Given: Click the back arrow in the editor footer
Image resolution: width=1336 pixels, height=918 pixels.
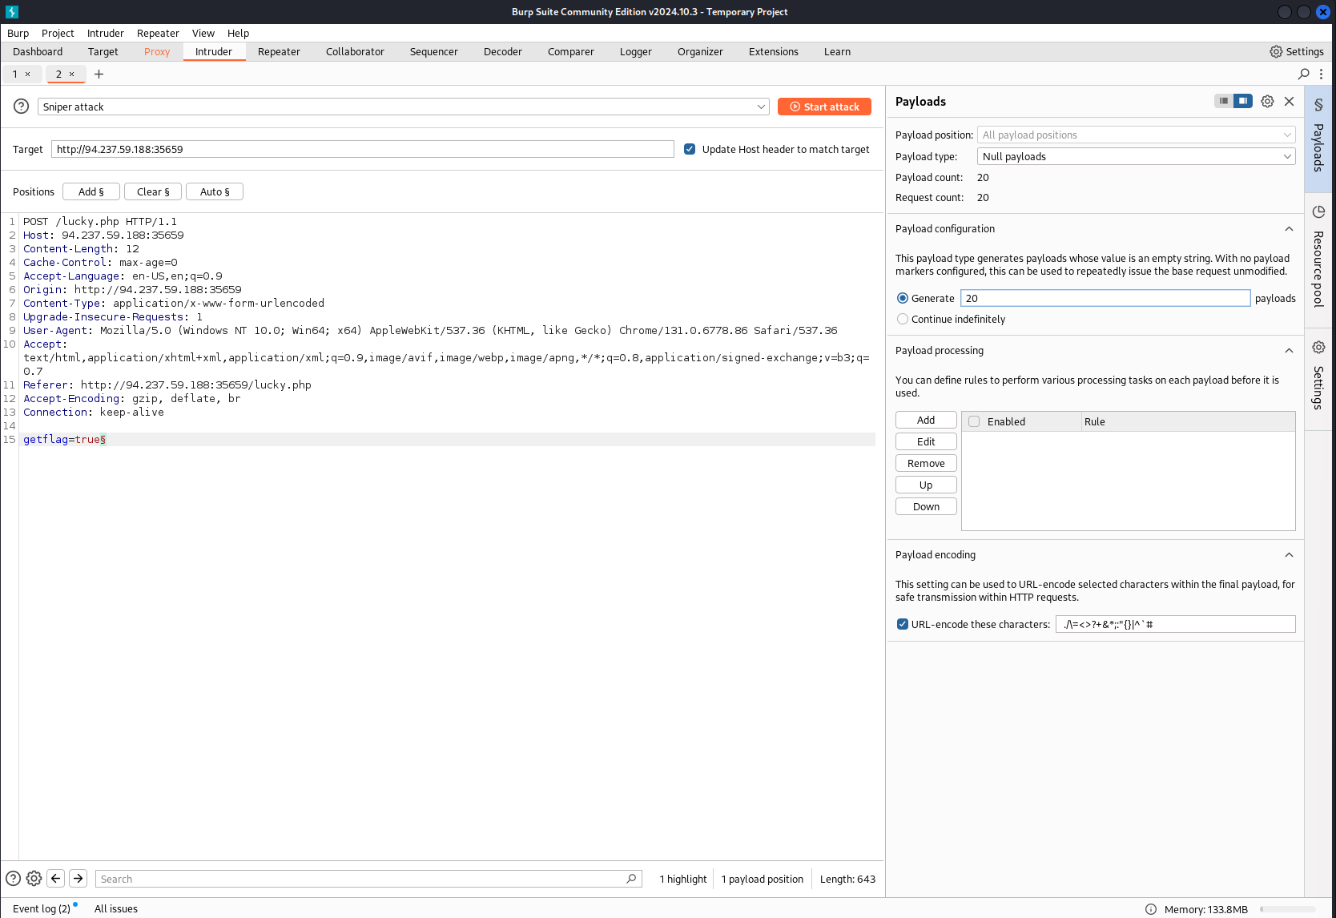Looking at the screenshot, I should [56, 879].
